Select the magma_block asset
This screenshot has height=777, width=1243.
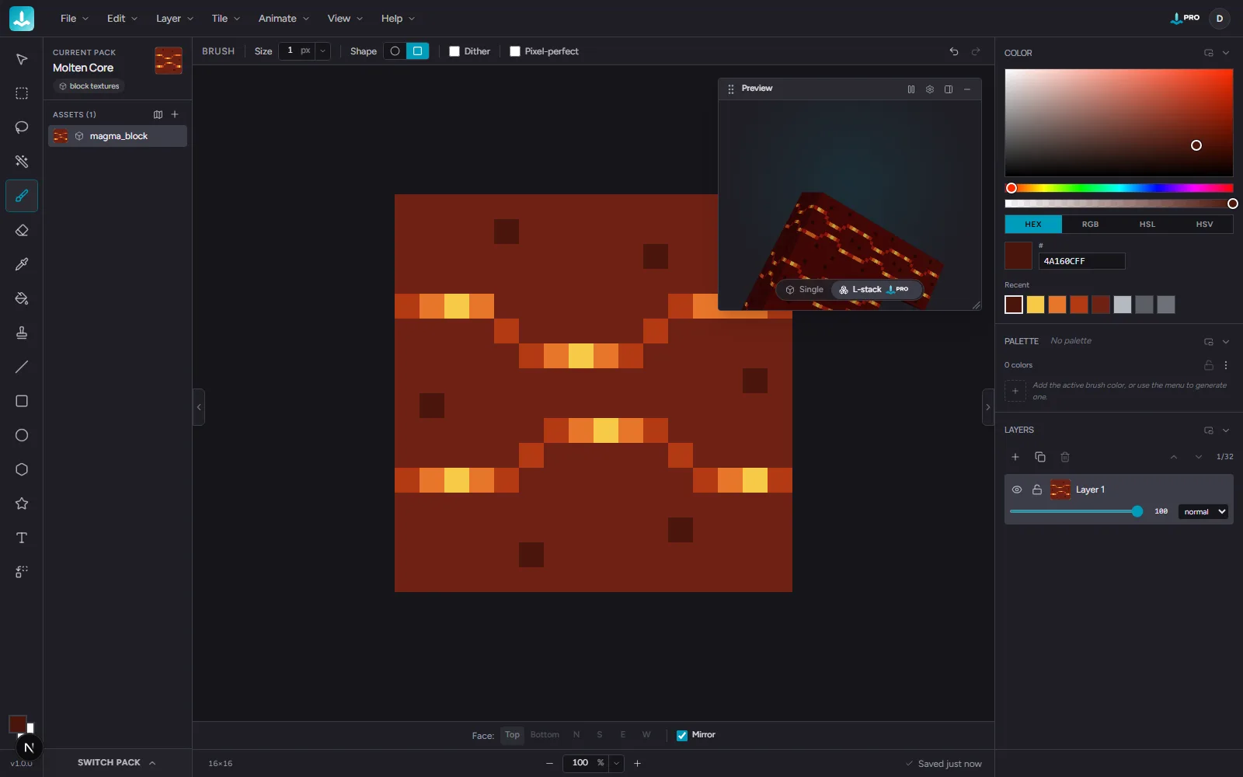click(117, 136)
